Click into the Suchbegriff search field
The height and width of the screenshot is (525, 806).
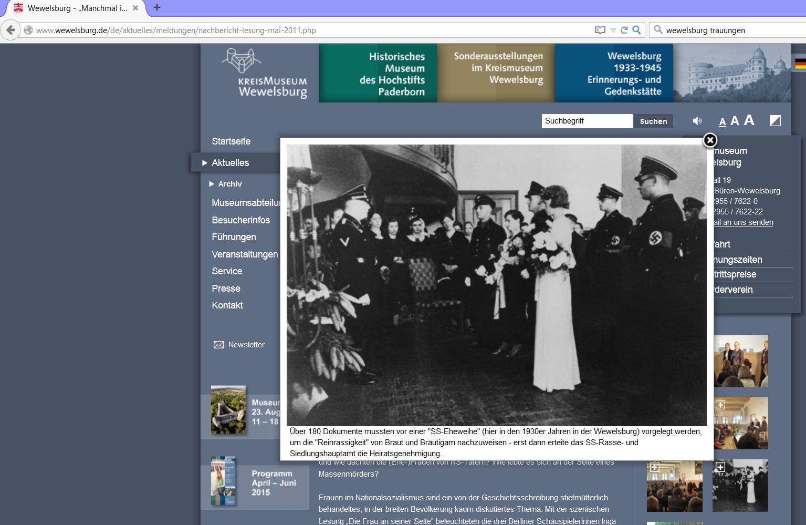click(586, 121)
